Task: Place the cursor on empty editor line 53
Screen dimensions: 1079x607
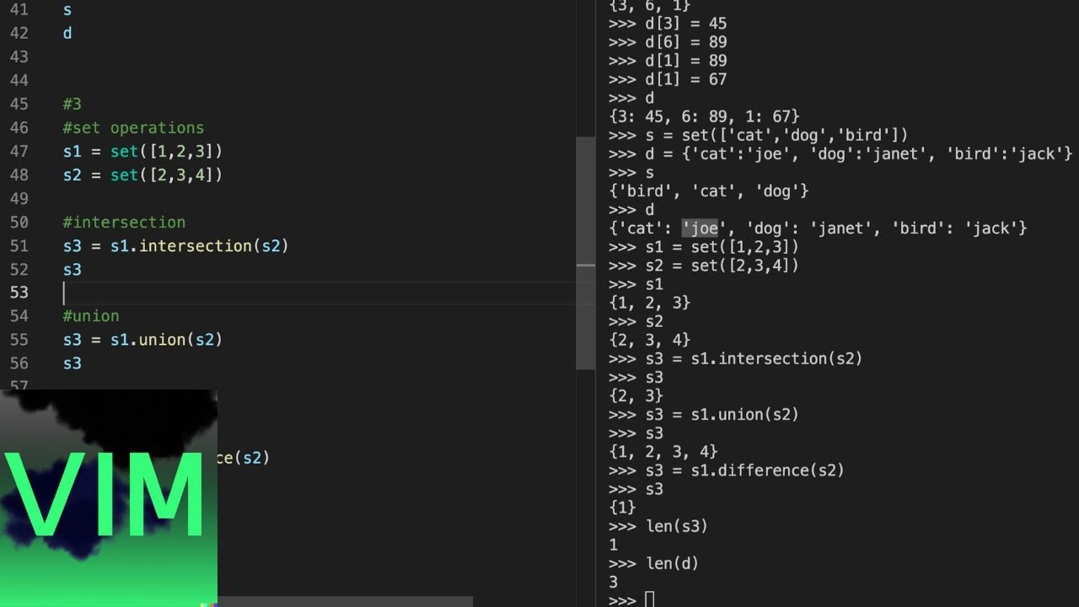Action: (319, 293)
